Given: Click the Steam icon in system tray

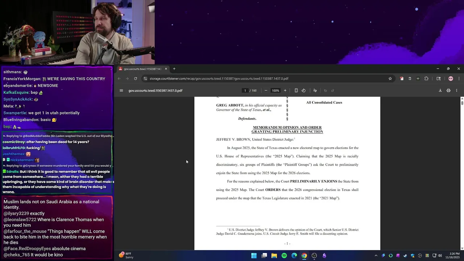Looking at the screenshot, I should point(405,256).
